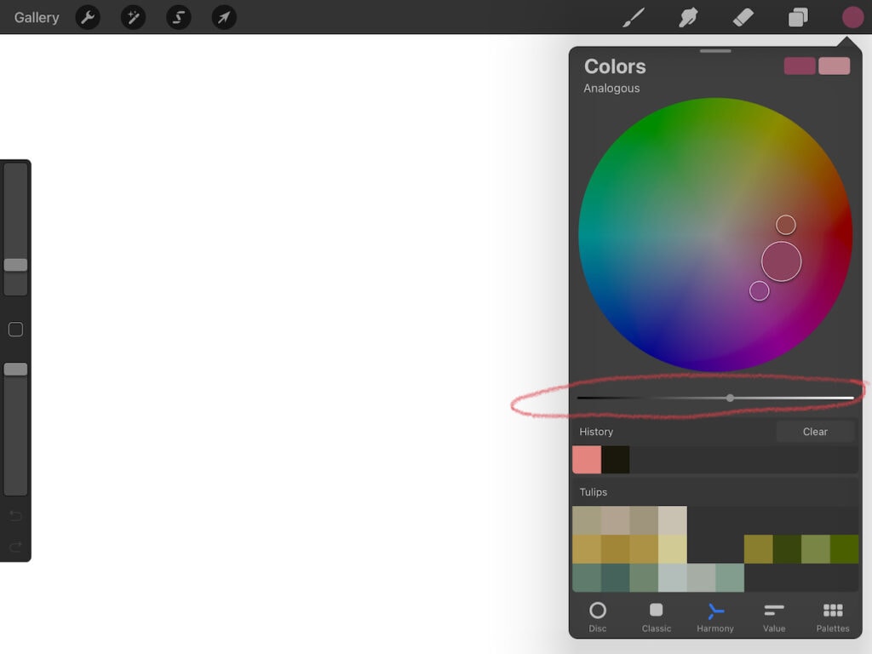Switch to the Classic tab
The image size is (872, 654).
pos(657,617)
